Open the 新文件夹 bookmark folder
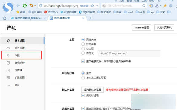This screenshot has width=177, height=110. point(104,12)
